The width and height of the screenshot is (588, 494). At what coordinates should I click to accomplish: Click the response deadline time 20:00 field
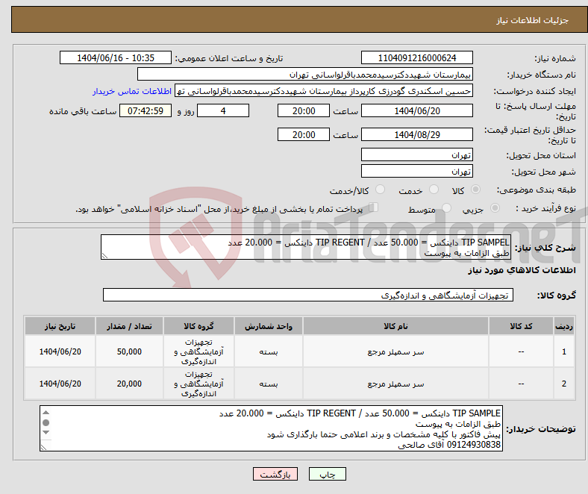coord(304,110)
